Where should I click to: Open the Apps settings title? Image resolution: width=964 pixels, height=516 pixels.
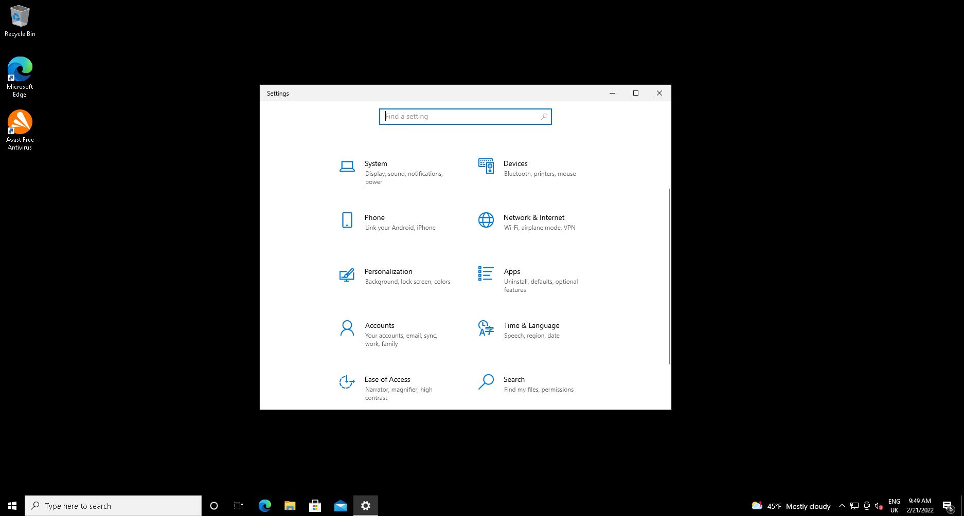coord(512,271)
